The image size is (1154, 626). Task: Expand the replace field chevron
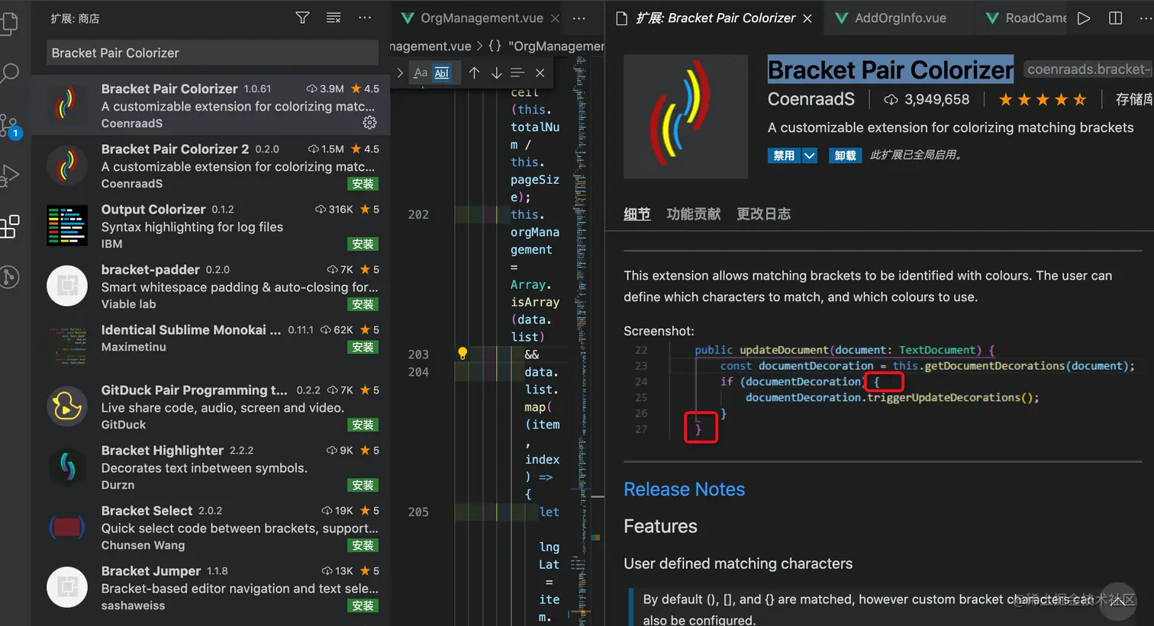[x=400, y=72]
